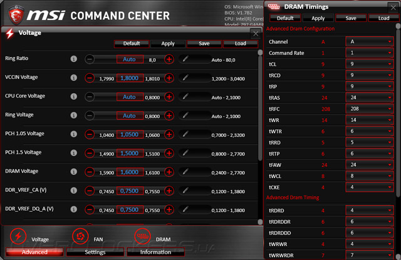Viewport: 401px width, 260px height.
Task: Save DRAM Timings profile
Action: pyautogui.click(x=351, y=18)
